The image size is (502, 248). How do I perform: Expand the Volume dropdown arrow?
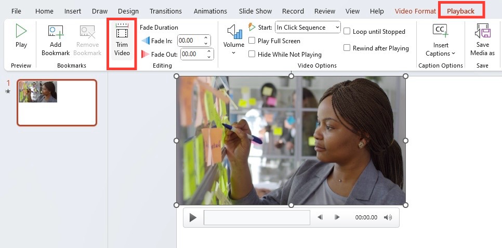[x=234, y=53]
